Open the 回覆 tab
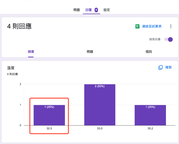Image resolution: width=179 pixels, height=144 pixels. point(88,10)
